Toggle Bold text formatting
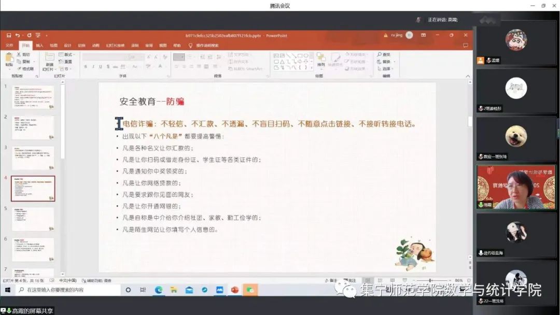This screenshot has width=560, height=315. click(86, 66)
